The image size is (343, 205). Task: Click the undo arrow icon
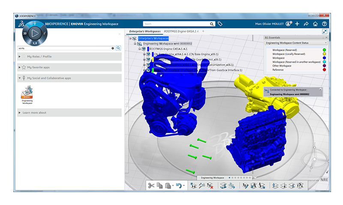179,185
